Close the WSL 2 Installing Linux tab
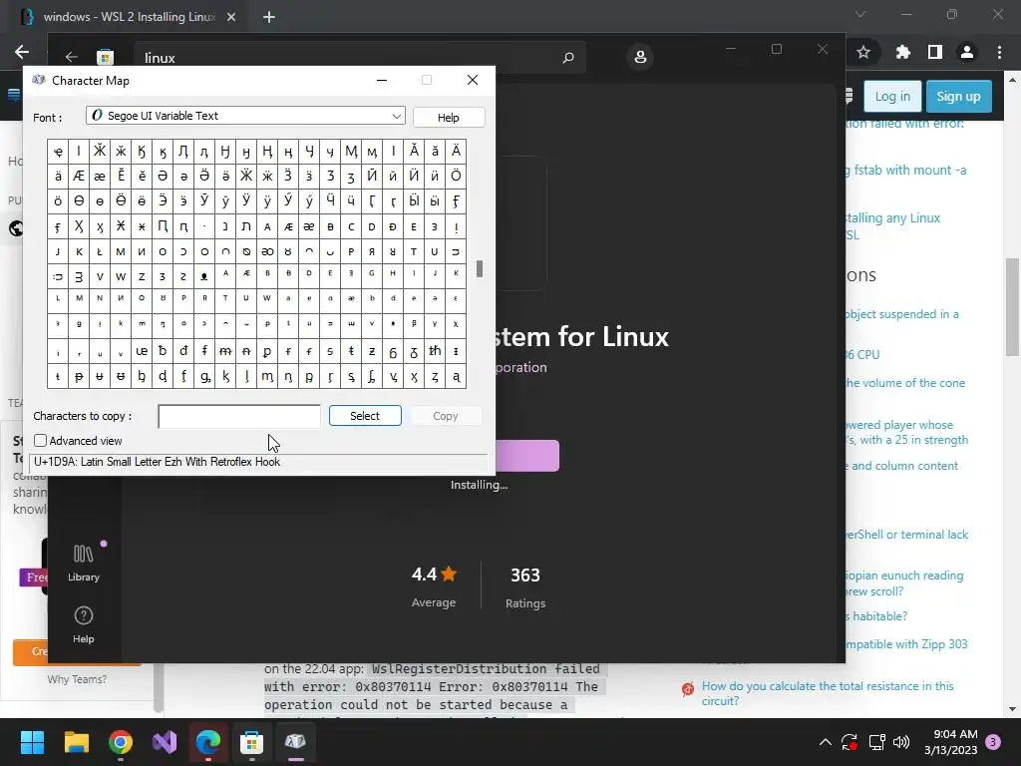The height and width of the screenshot is (766, 1021). point(231,17)
